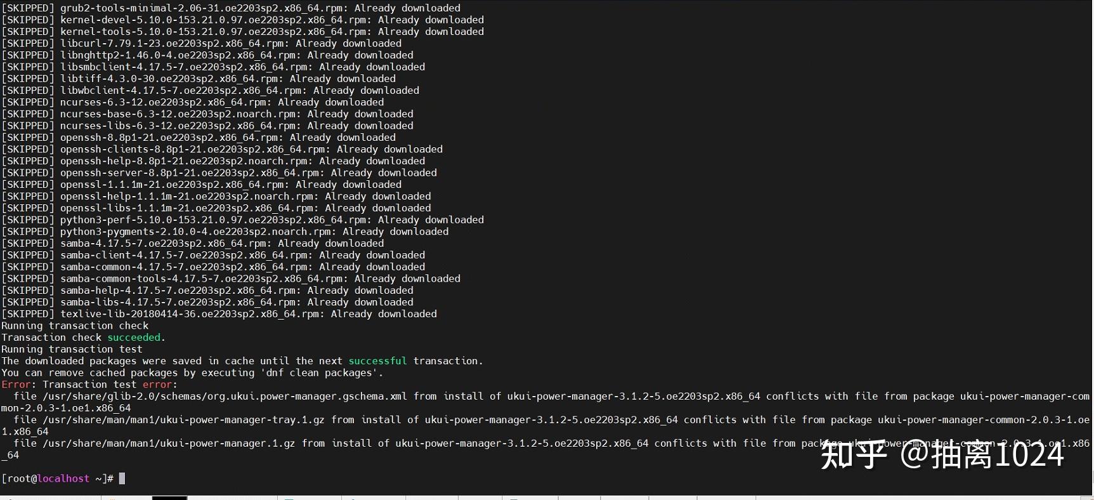Click the 'Running transaction check' line

pos(75,326)
